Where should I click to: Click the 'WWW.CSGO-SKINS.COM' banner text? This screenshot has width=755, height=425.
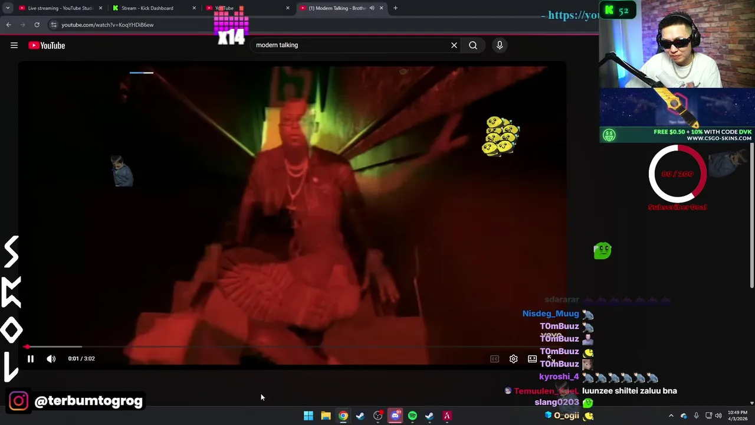coord(719,138)
